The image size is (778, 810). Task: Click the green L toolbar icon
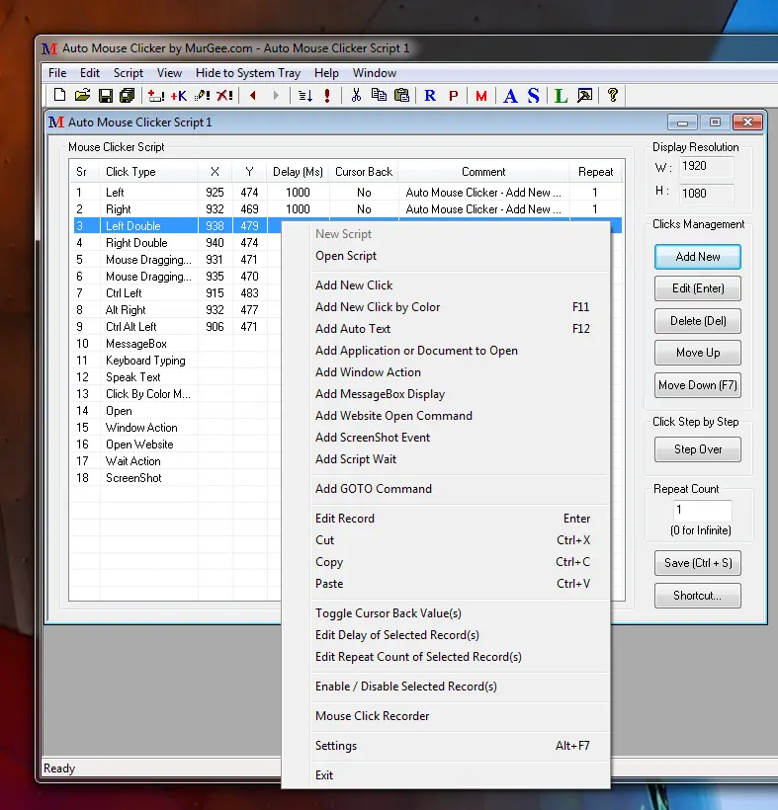pyautogui.click(x=561, y=96)
